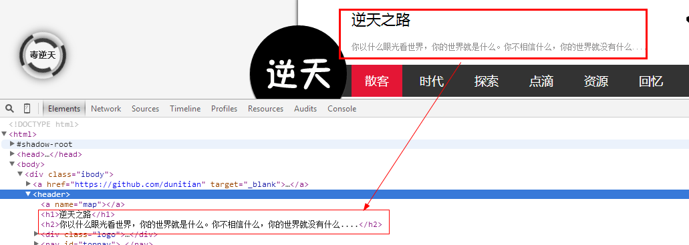Select the <h1>逆天之路</h1> row
This screenshot has width=689, height=245.
78,214
